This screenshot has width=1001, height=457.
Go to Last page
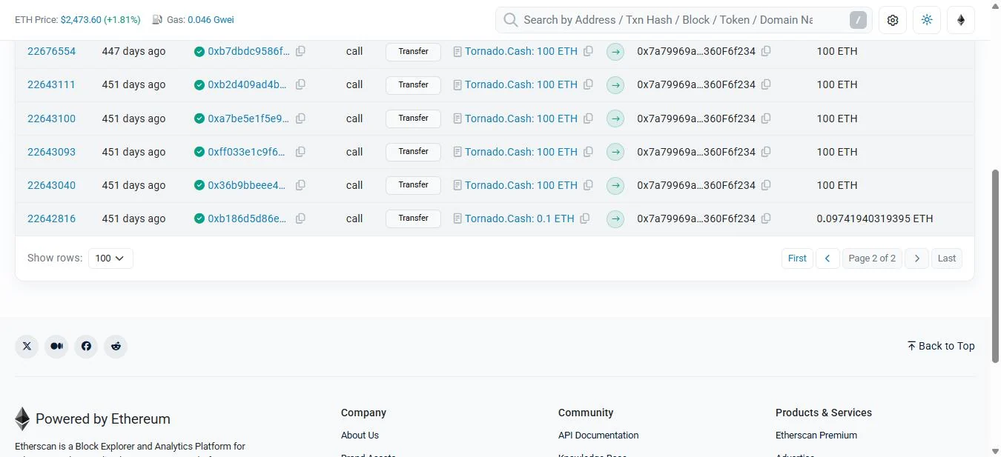[947, 258]
